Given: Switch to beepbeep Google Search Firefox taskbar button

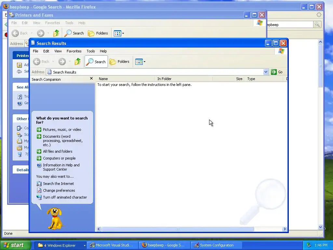Looking at the screenshot, I should [164, 245].
